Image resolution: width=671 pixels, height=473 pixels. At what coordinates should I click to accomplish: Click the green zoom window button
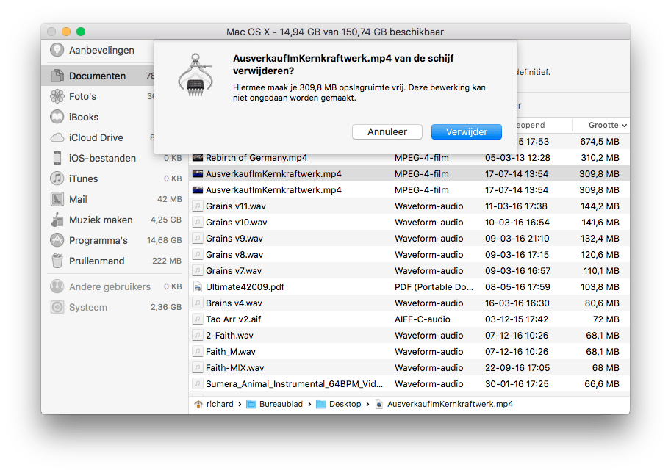tap(81, 32)
